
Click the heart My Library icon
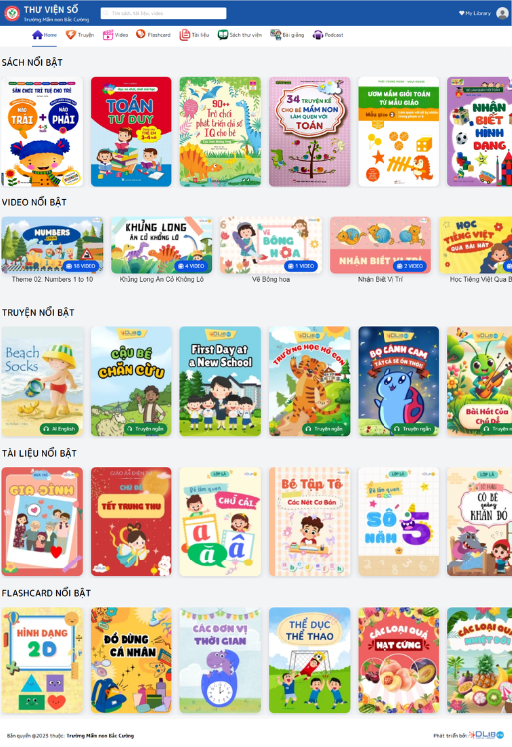pyautogui.click(x=461, y=13)
